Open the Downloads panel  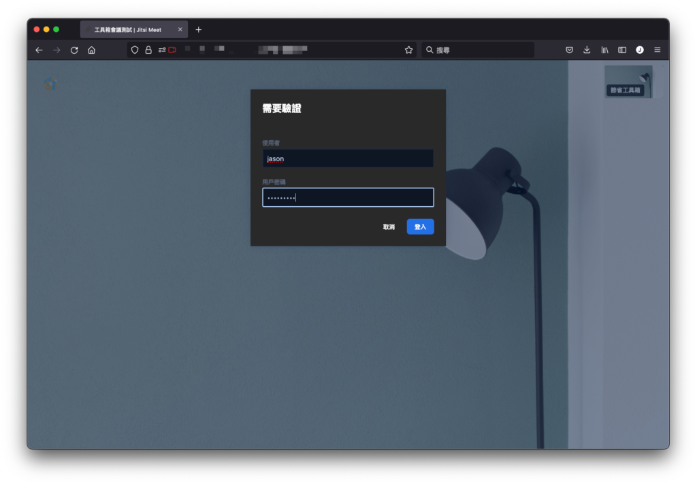pyautogui.click(x=587, y=50)
